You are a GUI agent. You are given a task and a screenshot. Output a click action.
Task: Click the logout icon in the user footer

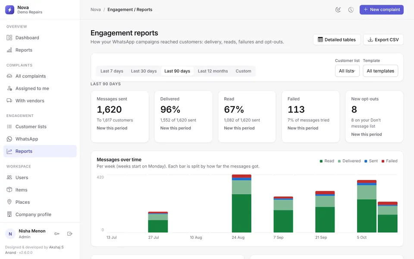tap(70, 234)
